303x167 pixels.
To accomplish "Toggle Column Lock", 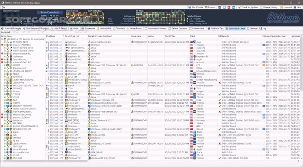I will 197,29.
